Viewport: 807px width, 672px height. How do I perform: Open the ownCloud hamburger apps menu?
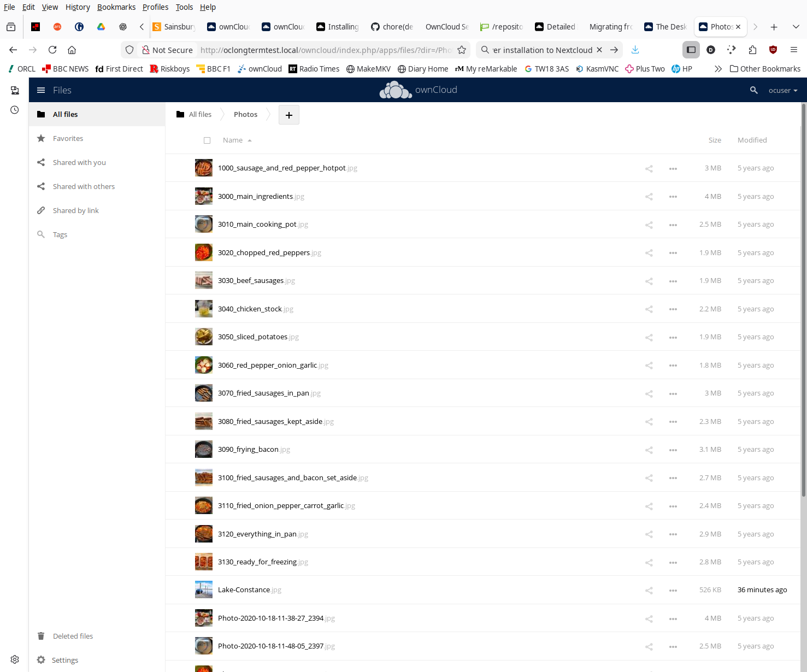(41, 90)
